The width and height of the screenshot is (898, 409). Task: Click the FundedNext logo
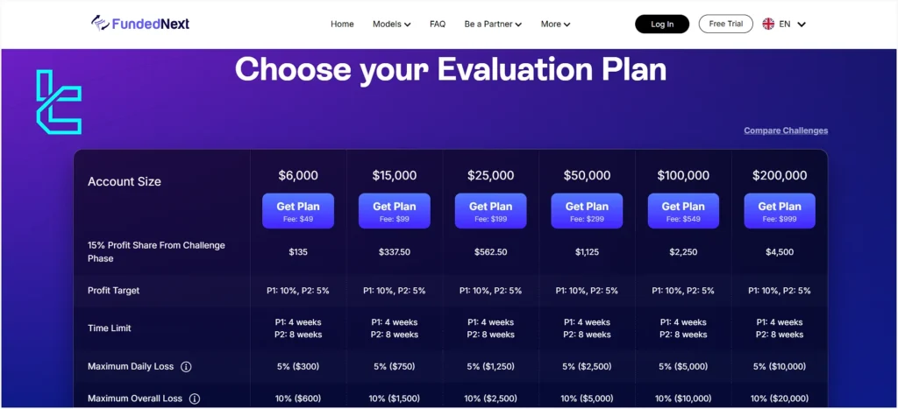(139, 24)
